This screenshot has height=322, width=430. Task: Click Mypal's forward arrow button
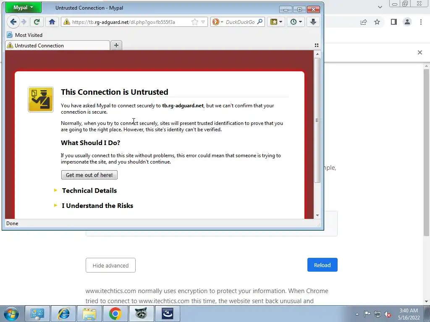[24, 22]
